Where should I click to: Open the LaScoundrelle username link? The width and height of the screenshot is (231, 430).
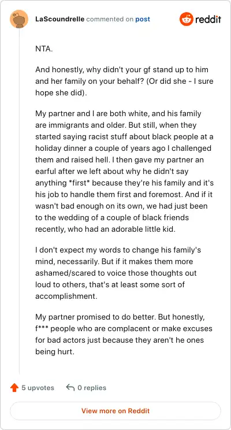point(59,19)
